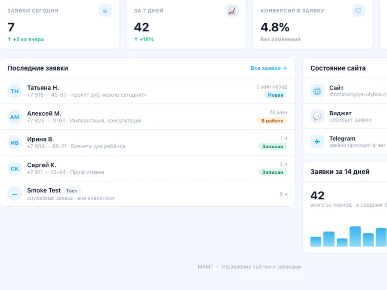
Task: Click the globe icon next to Сайт
Action: [317, 91]
